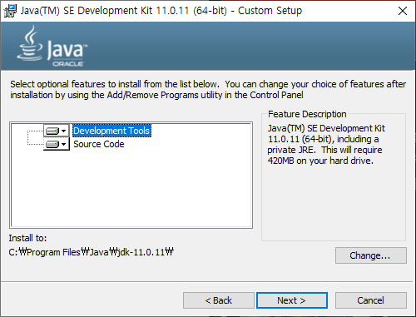
Task: Open the Development Tools feature drive dropdown
Action: click(57, 131)
